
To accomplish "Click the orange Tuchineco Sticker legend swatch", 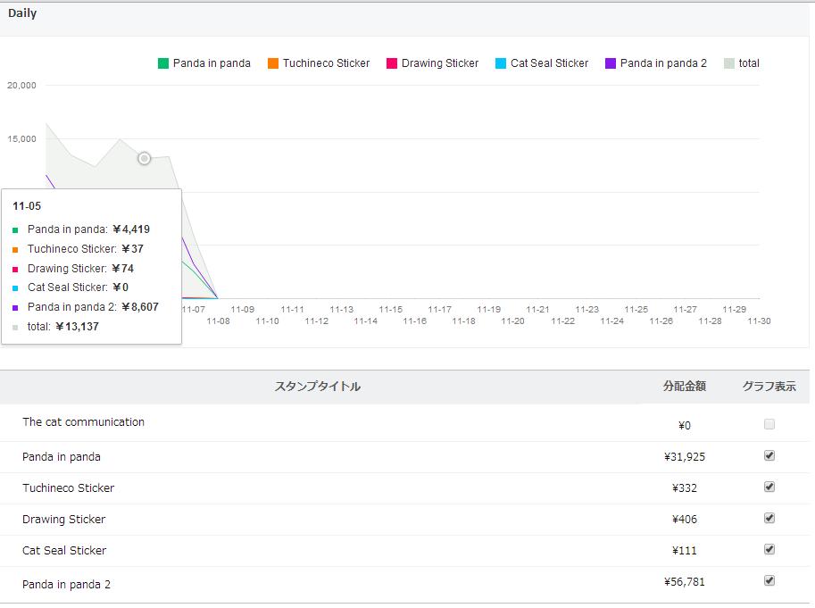I will click(273, 63).
